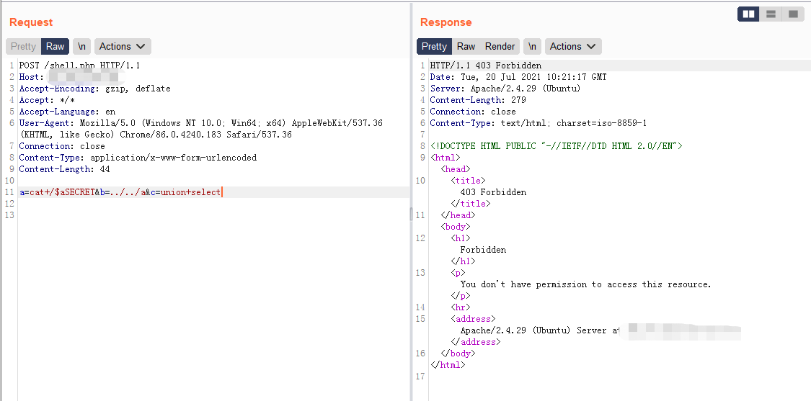Open Request Actions dropdown
Viewport: 811px width, 401px height.
click(123, 47)
